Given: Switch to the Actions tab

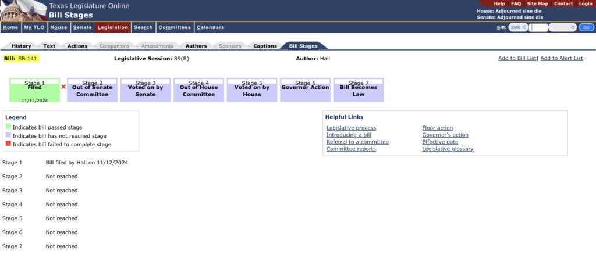Looking at the screenshot, I should [x=77, y=46].
